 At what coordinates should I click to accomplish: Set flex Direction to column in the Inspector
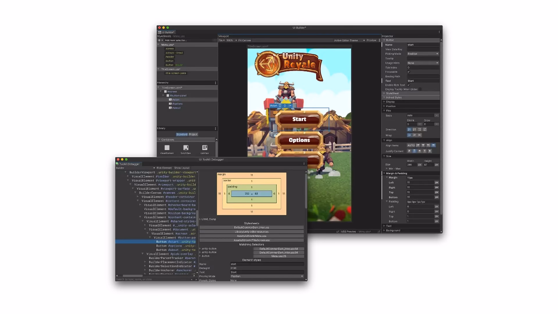tap(409, 129)
